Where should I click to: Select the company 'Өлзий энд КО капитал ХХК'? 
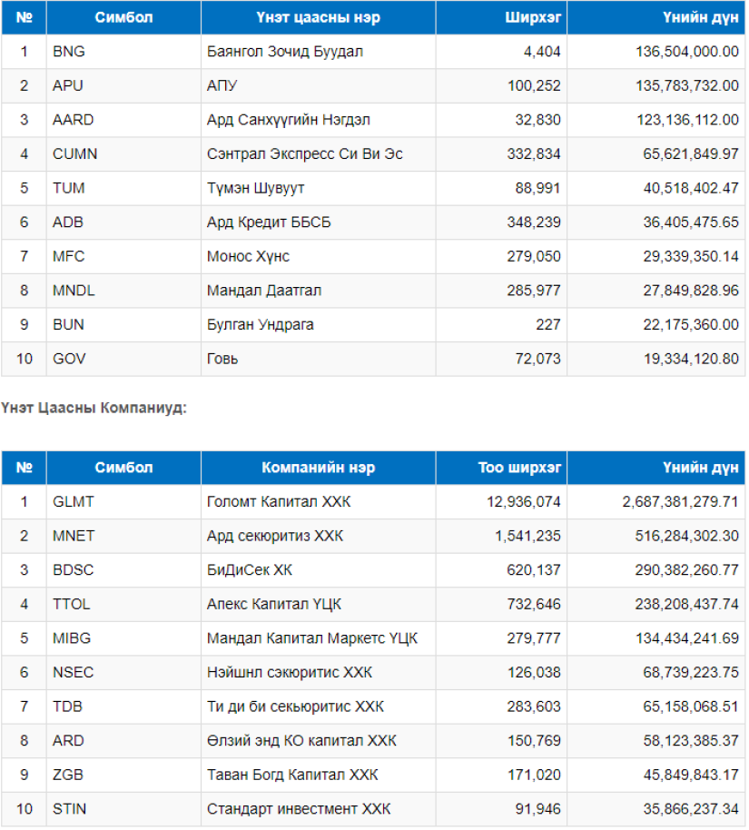(x=301, y=740)
